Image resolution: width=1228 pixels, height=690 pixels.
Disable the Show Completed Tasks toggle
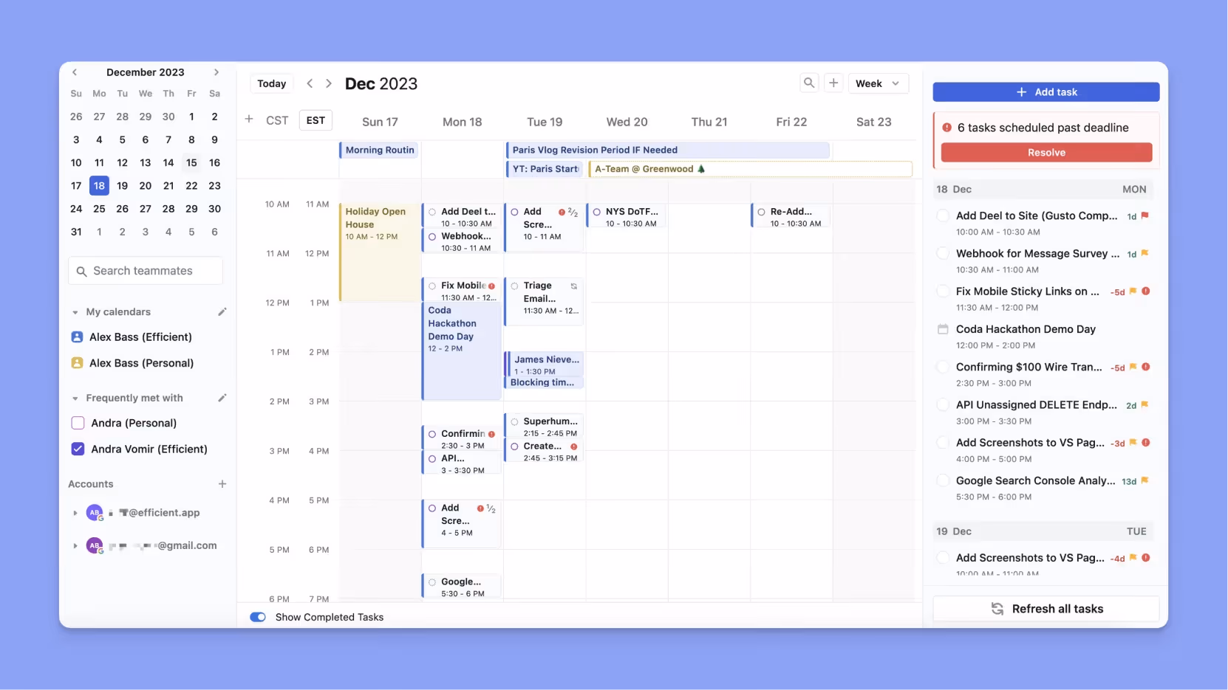257,617
